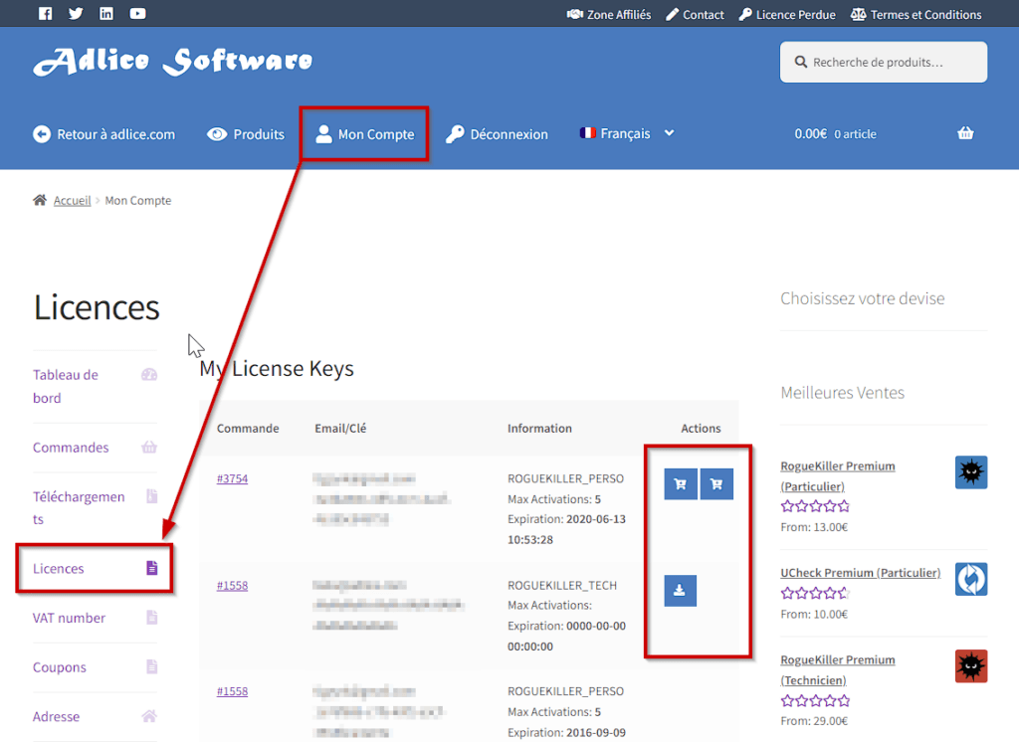Open order #3754 link
1019x742 pixels.
(x=232, y=478)
